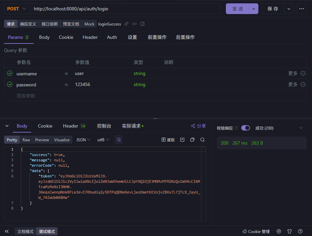The height and width of the screenshot is (236, 312).
Task: Click the 发送 button to send request
Action: 238,9
